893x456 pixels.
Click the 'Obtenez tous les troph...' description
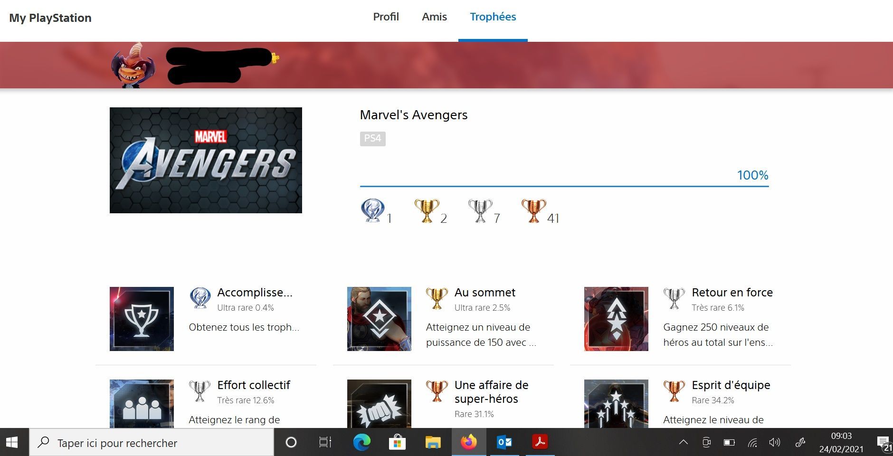(x=244, y=327)
